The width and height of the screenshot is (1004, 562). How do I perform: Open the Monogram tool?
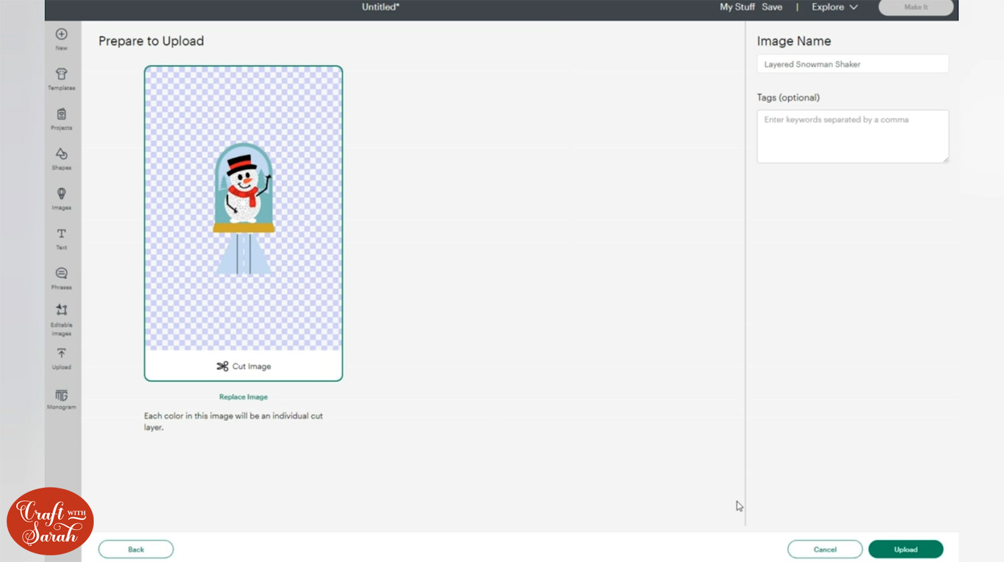point(62,399)
